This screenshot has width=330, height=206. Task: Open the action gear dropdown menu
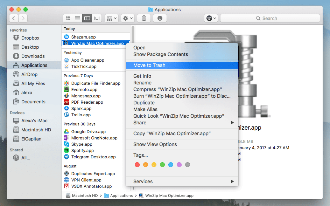(x=127, y=18)
